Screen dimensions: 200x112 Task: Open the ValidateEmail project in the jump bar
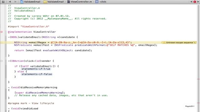coord(30,2)
